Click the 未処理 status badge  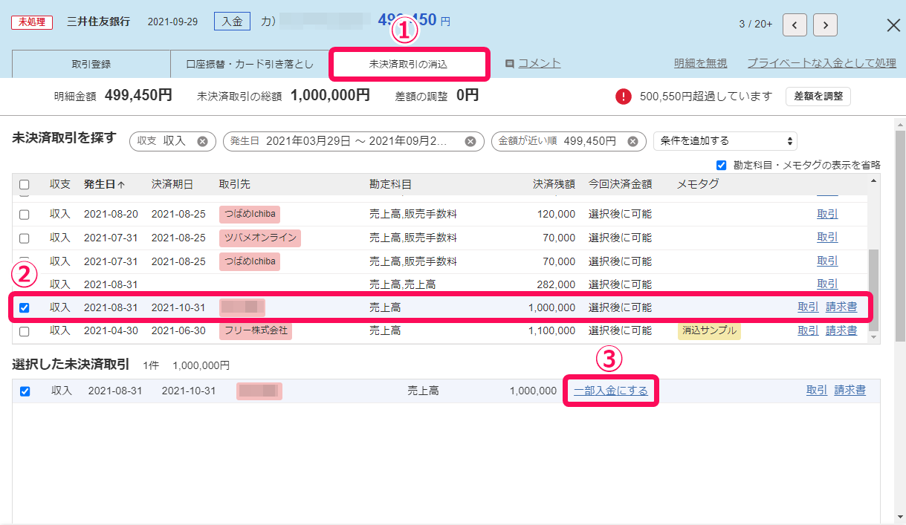pyautogui.click(x=32, y=22)
